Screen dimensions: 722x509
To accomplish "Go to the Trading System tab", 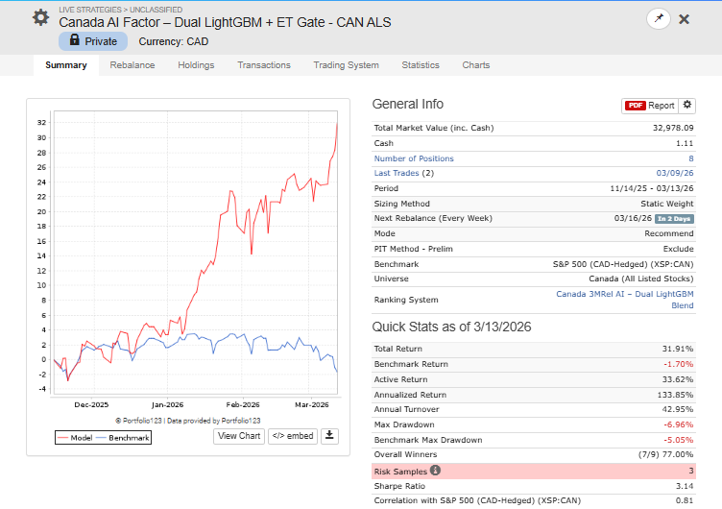I will click(x=347, y=65).
